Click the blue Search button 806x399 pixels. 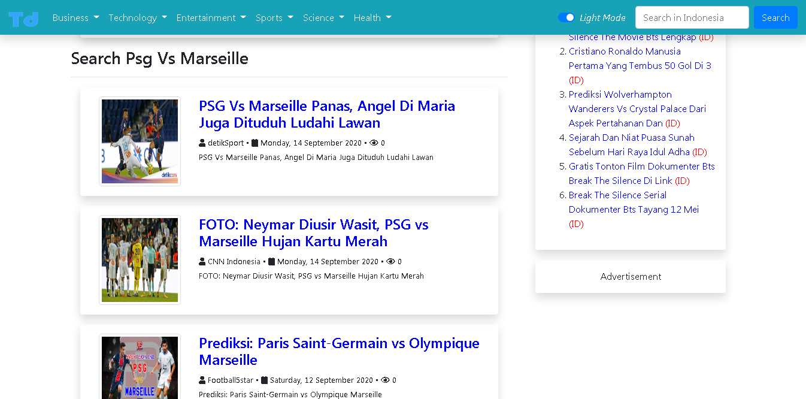(775, 18)
